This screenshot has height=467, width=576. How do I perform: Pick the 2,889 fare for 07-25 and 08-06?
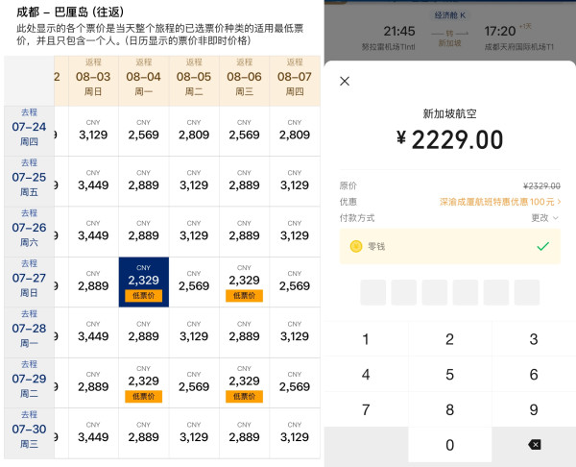[x=244, y=182]
